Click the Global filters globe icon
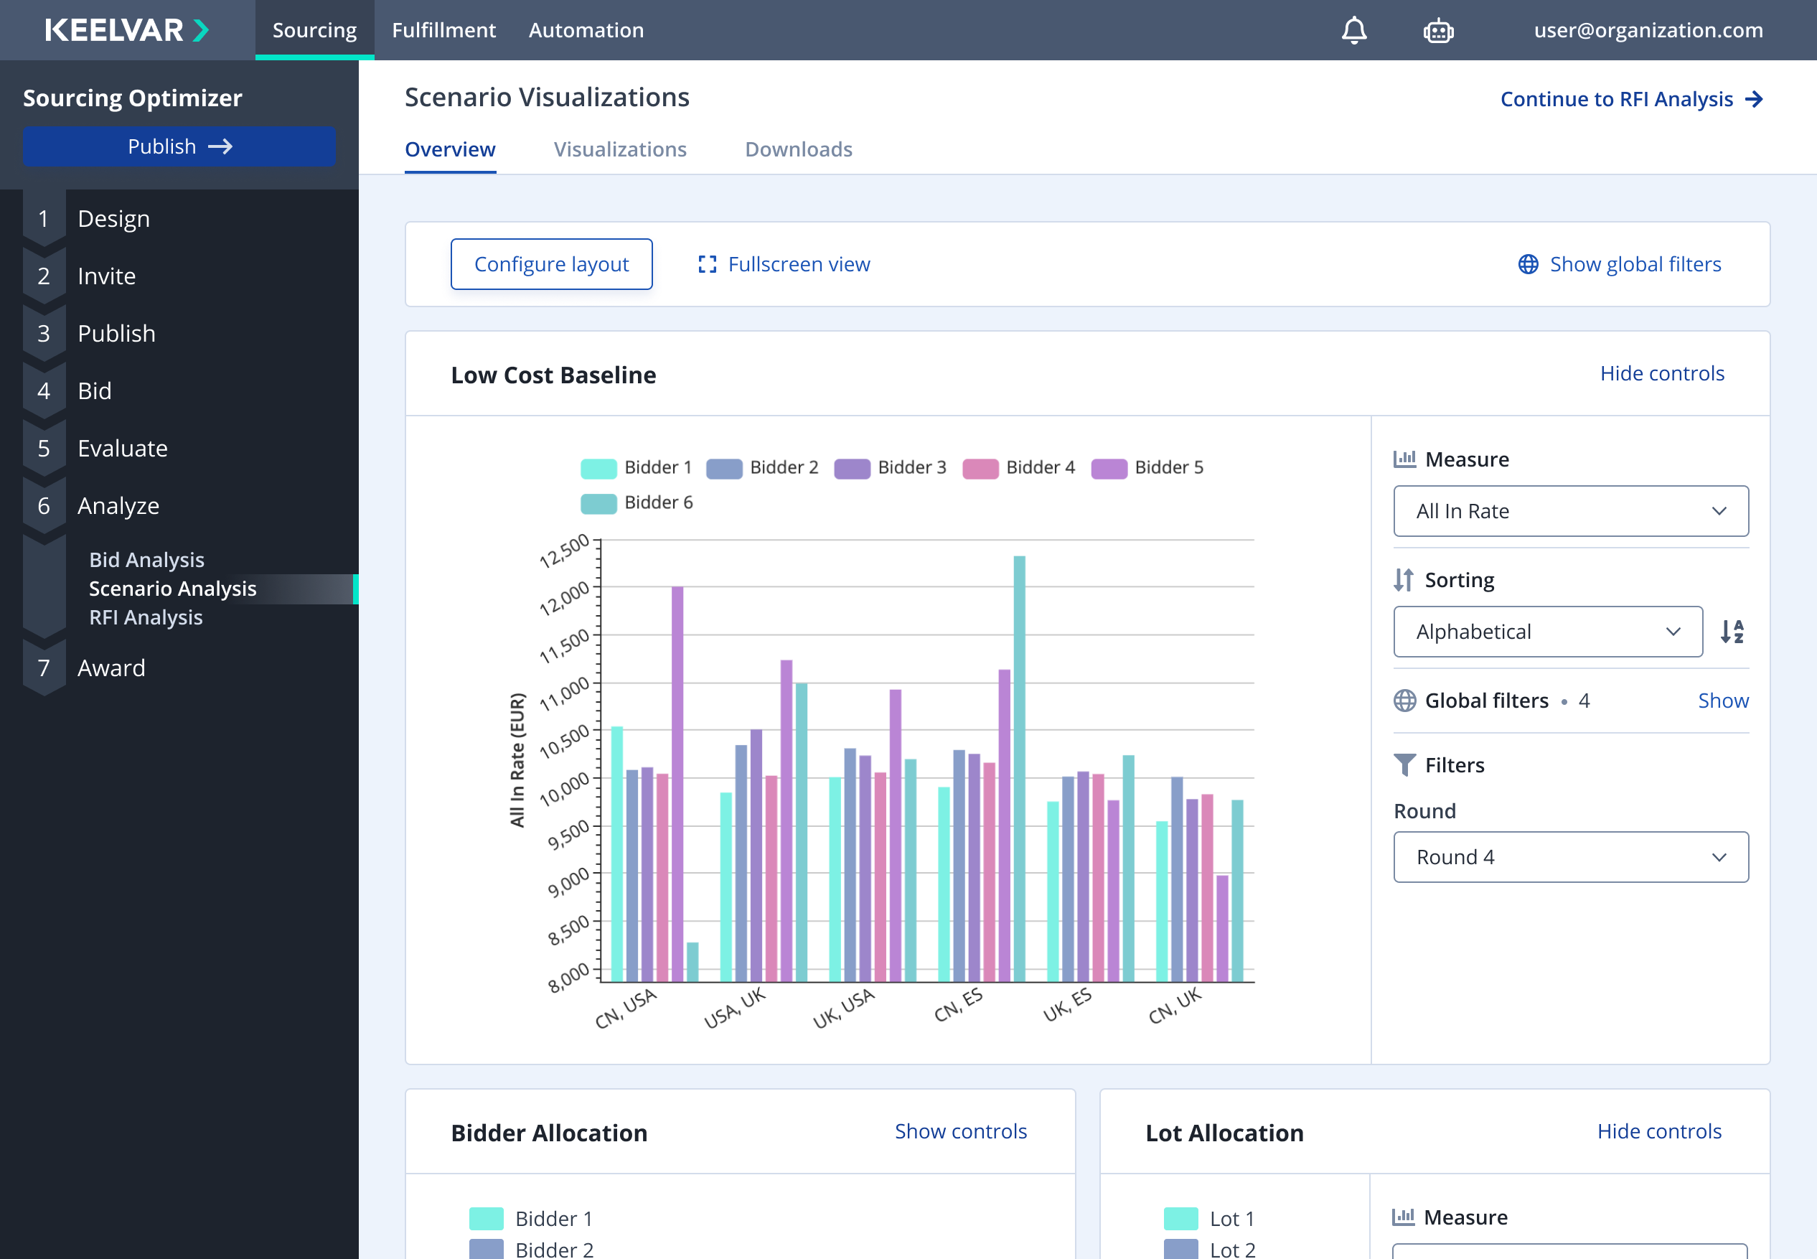This screenshot has height=1259, width=1817. tap(1404, 701)
